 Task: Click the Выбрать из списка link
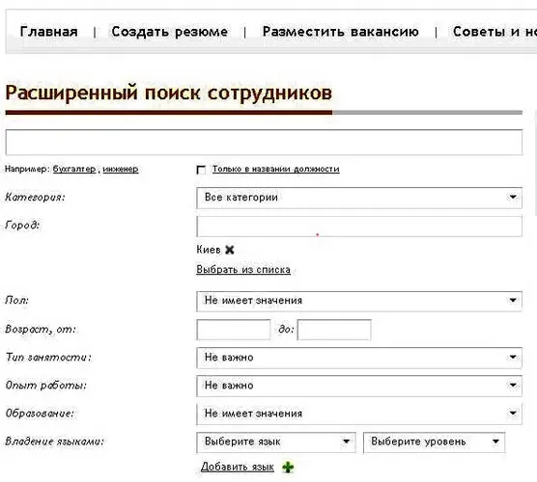243,270
